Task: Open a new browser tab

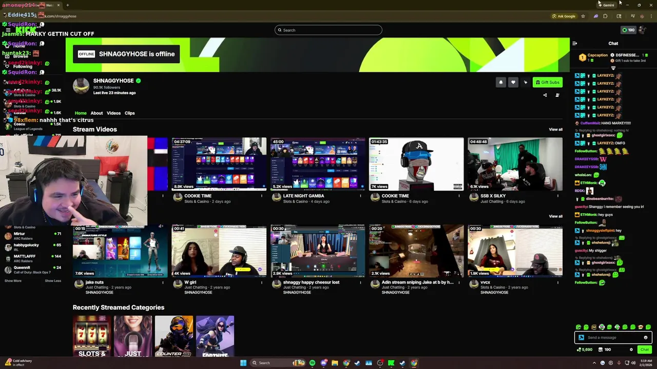Action: (67, 5)
